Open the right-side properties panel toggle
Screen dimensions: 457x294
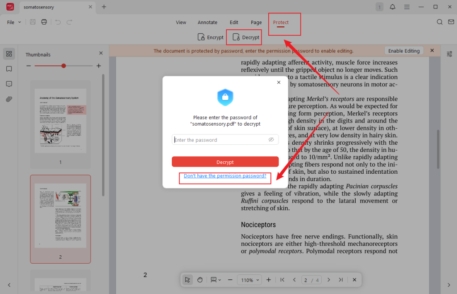click(450, 53)
